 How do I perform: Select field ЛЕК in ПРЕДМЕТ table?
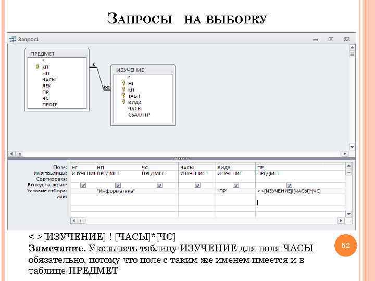tap(46, 86)
